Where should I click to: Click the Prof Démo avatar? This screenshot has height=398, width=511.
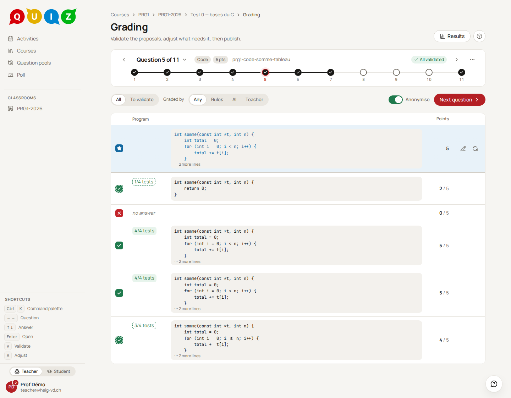tap(11, 387)
